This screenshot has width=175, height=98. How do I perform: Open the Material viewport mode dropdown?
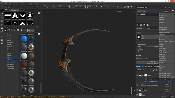(x=125, y=11)
